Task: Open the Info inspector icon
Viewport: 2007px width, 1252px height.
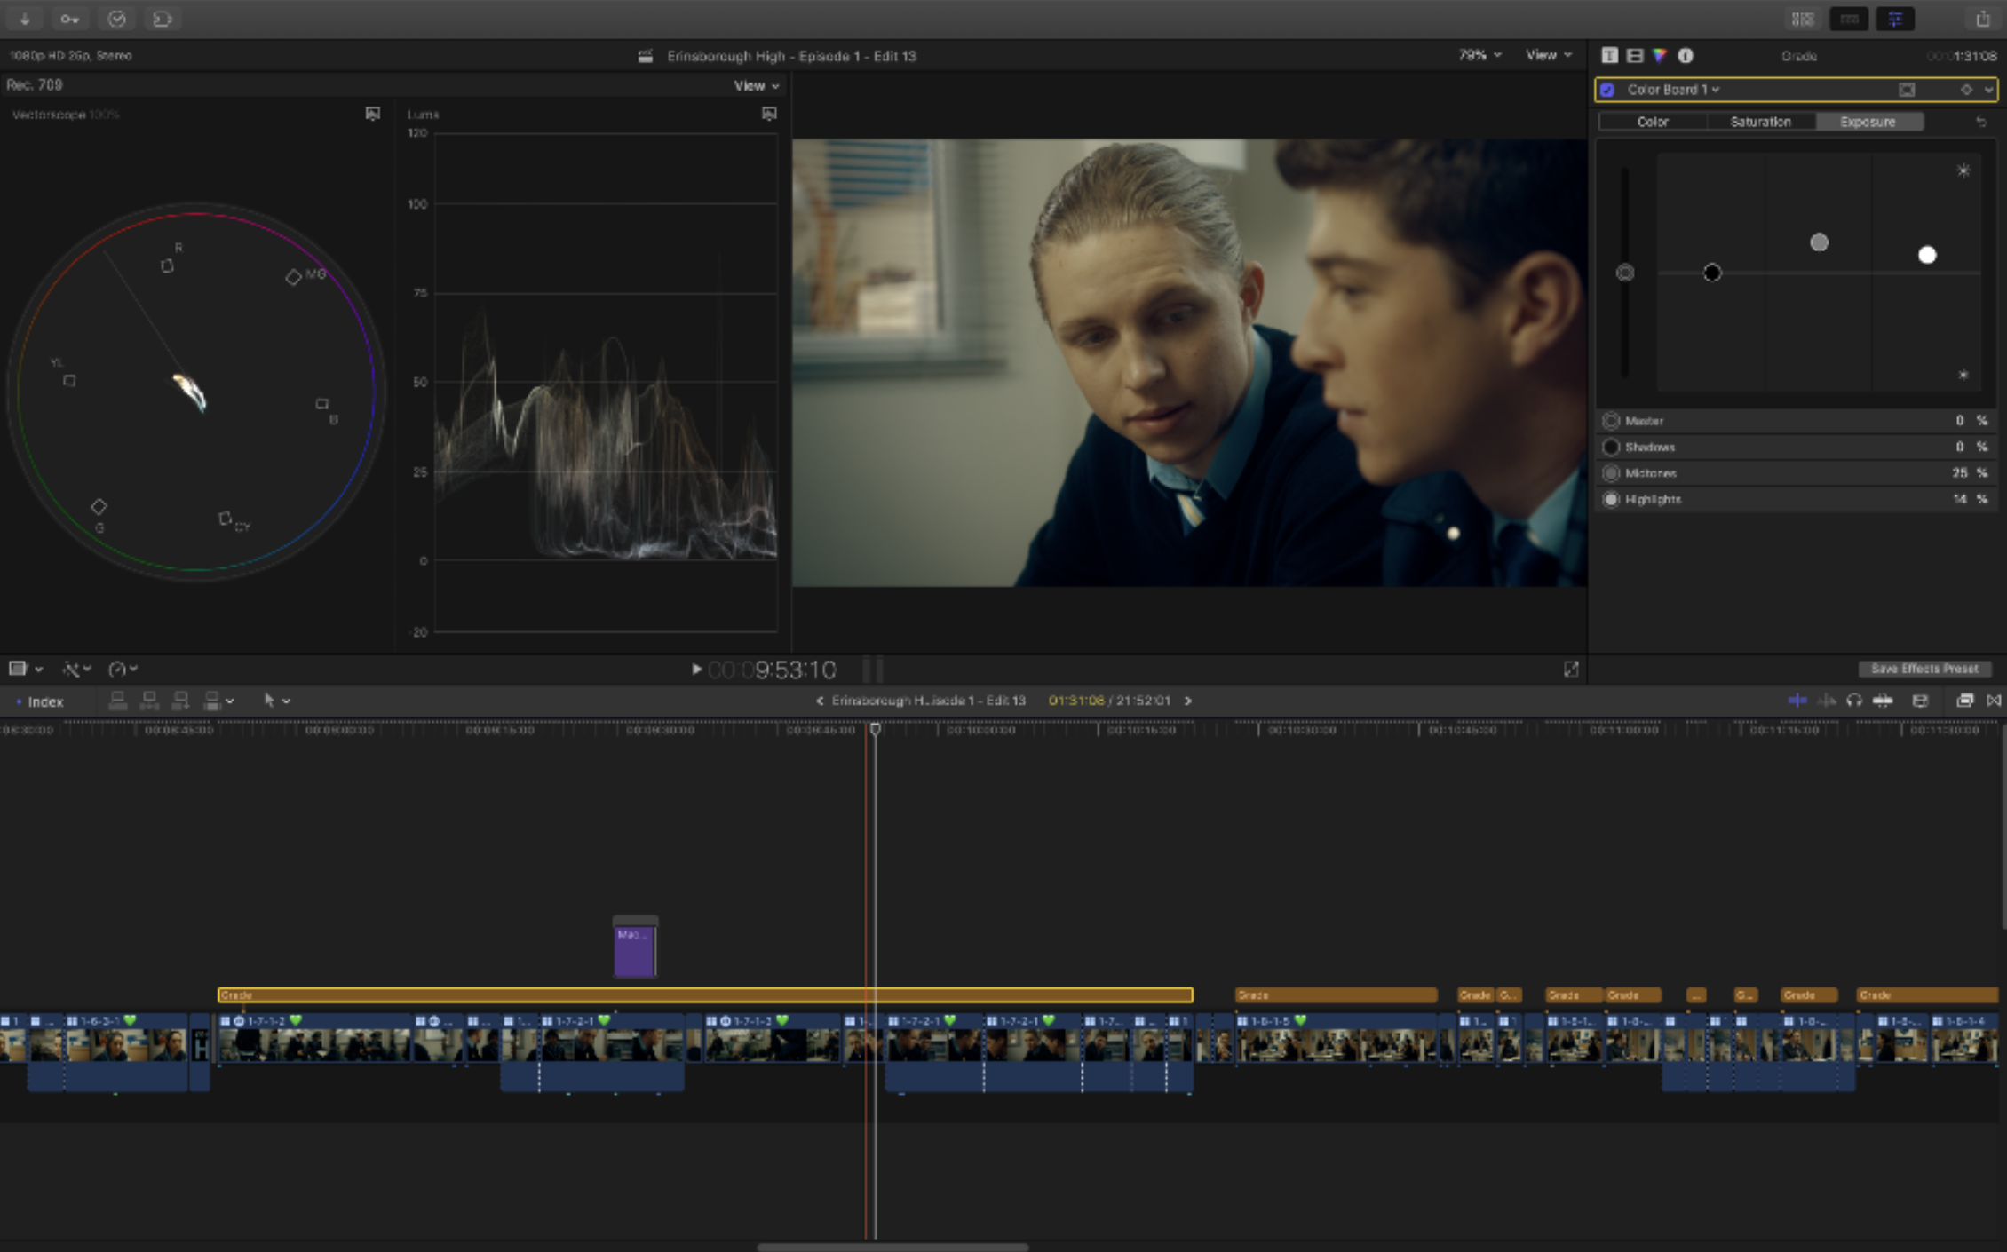Action: pyautogui.click(x=1685, y=55)
